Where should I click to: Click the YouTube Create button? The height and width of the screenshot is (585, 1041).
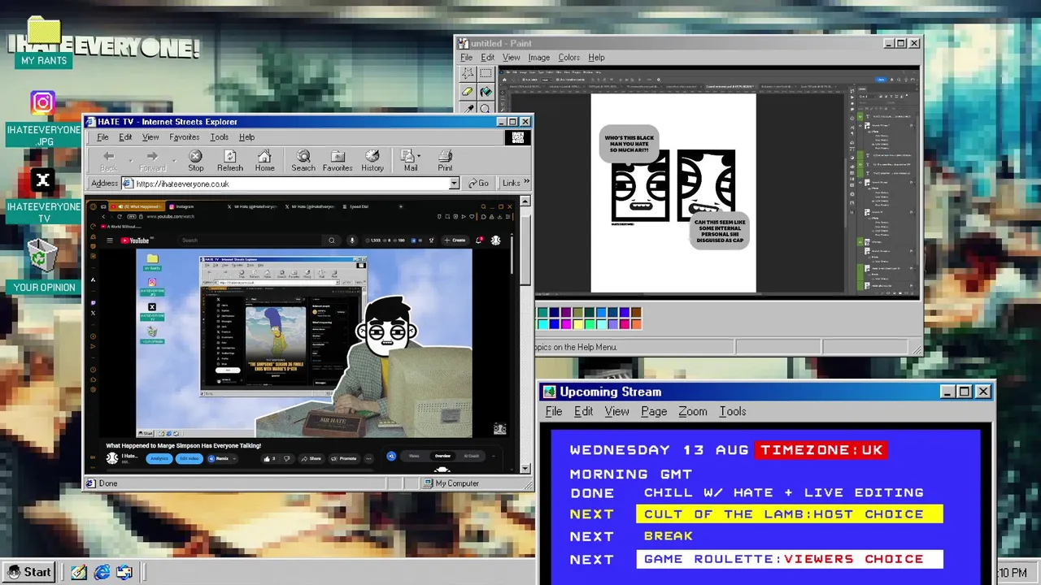tap(454, 240)
